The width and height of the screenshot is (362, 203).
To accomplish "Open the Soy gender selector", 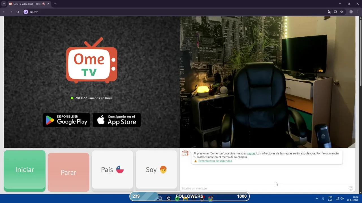I will click(x=156, y=169).
